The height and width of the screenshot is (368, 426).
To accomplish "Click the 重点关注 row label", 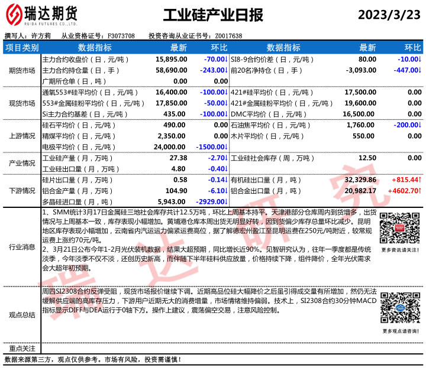I will (21, 349).
